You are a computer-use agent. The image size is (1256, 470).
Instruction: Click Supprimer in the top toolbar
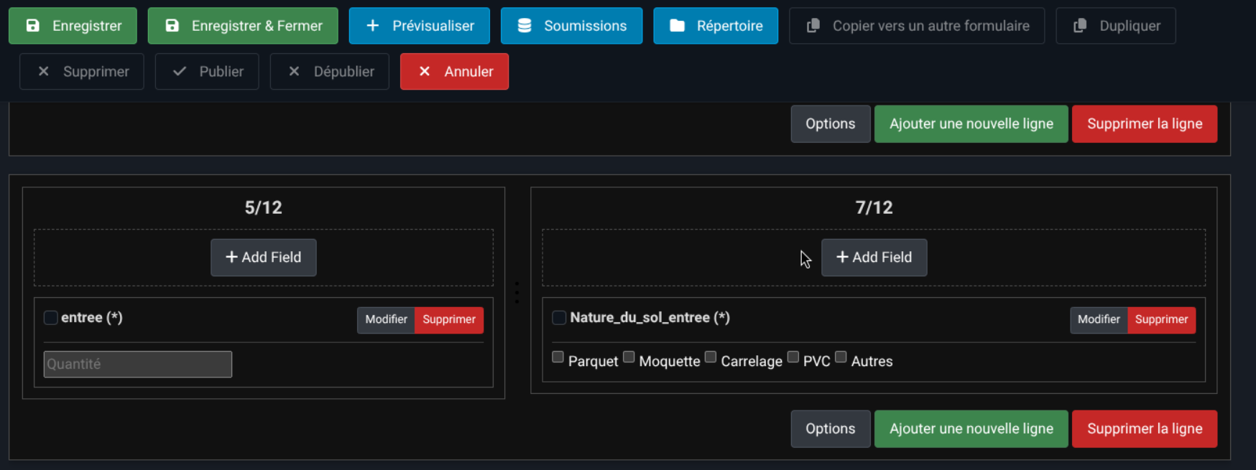point(82,72)
